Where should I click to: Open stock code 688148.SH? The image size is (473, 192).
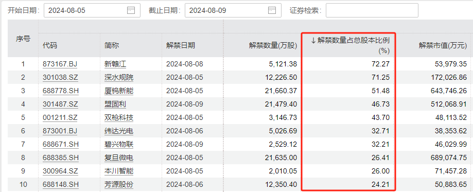(x=60, y=184)
